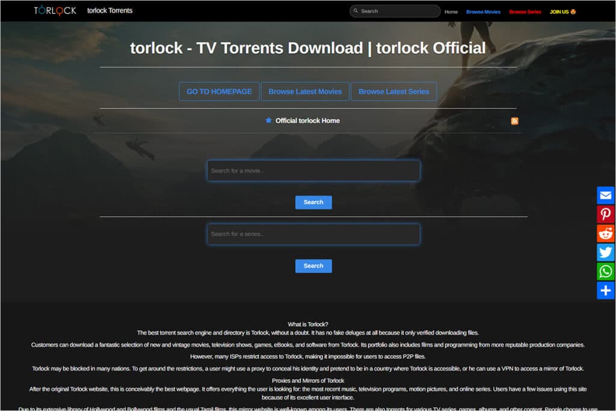The height and width of the screenshot is (411, 616).
Task: Click the Torlock logo in the header
Action: pos(55,11)
